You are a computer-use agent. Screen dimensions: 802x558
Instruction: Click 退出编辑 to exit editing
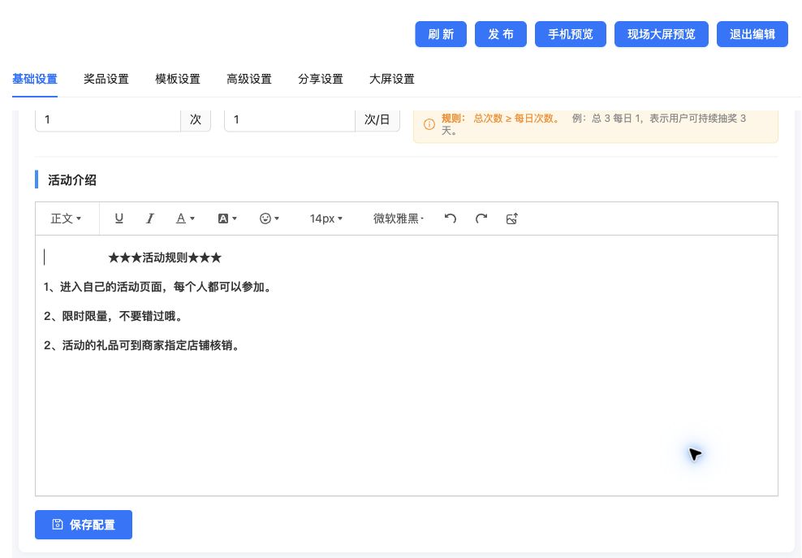click(752, 34)
